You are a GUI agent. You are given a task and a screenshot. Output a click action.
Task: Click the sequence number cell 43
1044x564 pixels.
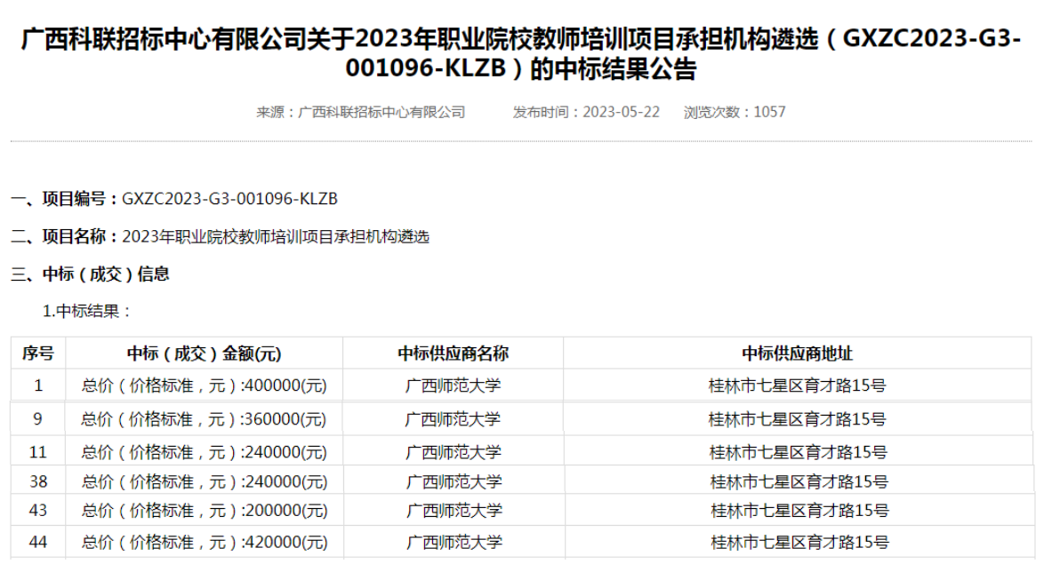pos(38,510)
